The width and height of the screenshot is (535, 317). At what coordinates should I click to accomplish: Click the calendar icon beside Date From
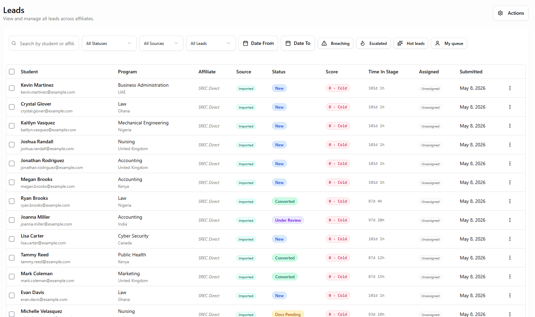point(246,43)
